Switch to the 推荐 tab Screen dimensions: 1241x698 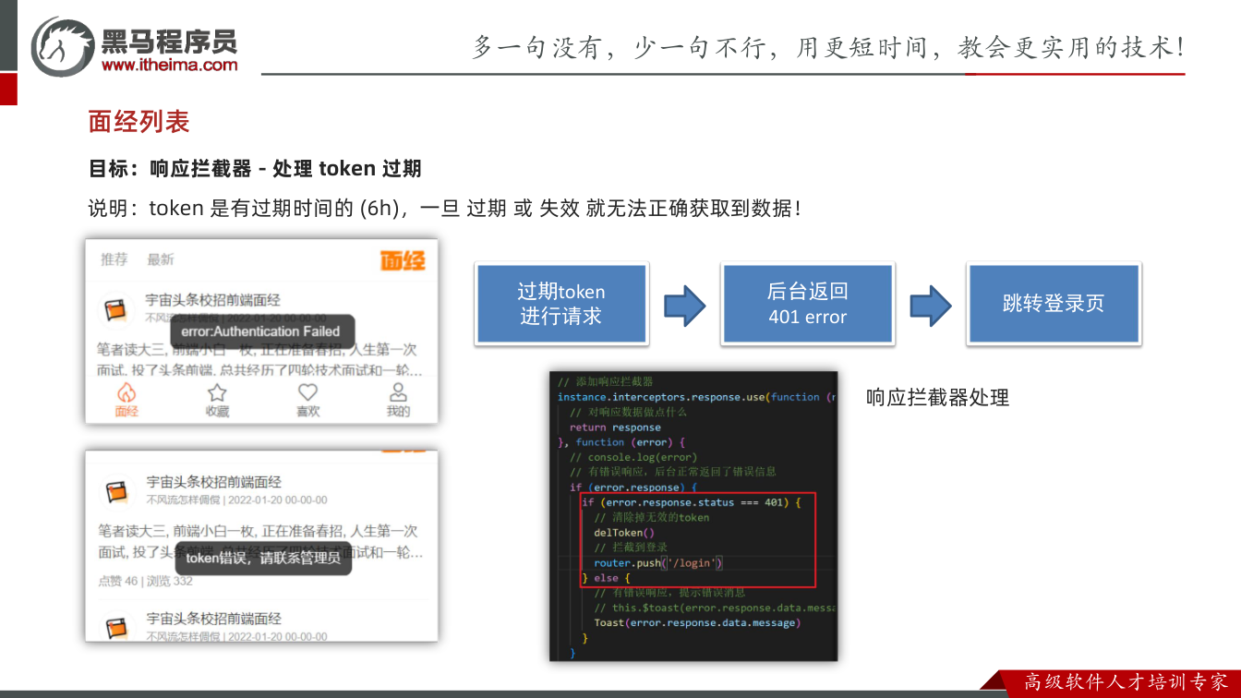[x=114, y=259]
